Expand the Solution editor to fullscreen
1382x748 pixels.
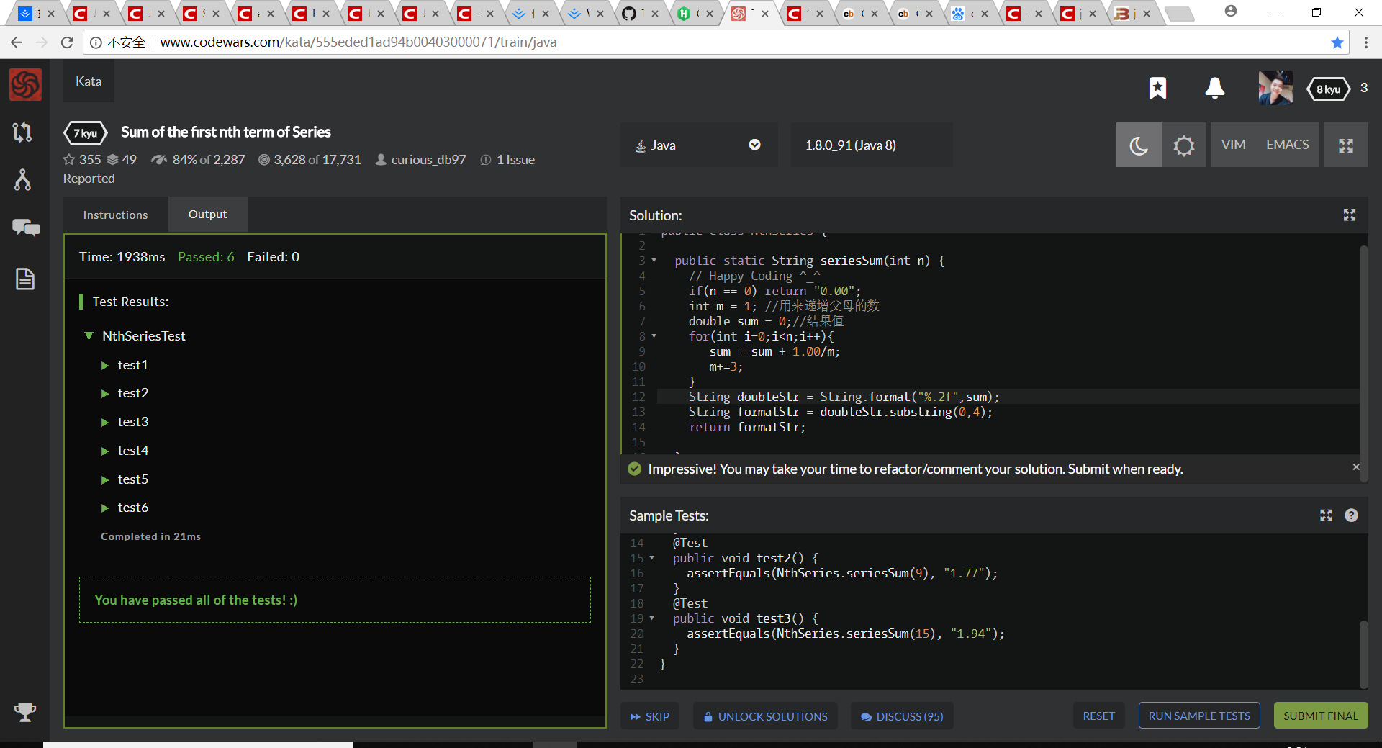point(1350,215)
